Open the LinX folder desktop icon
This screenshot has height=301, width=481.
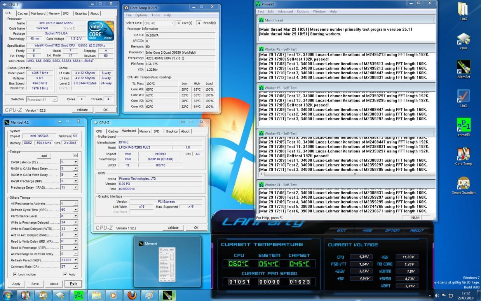464,11
